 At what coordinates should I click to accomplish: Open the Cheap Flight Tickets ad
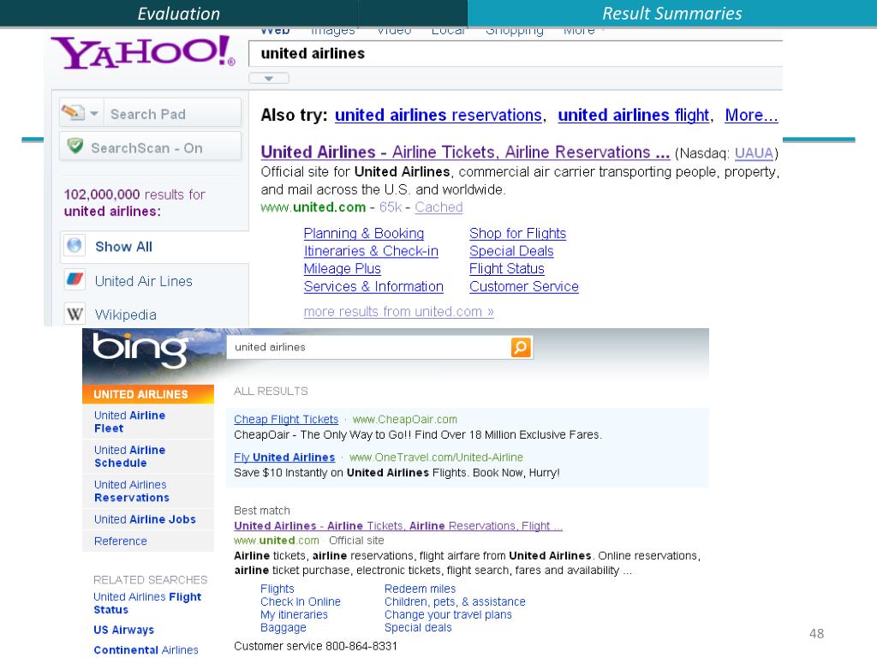[286, 419]
